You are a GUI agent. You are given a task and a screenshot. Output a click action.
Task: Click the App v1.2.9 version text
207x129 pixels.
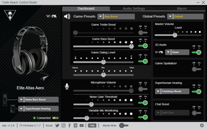(x=8, y=125)
